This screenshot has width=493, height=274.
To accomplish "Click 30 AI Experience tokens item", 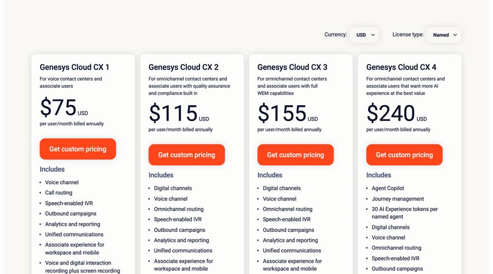I will click(x=405, y=213).
